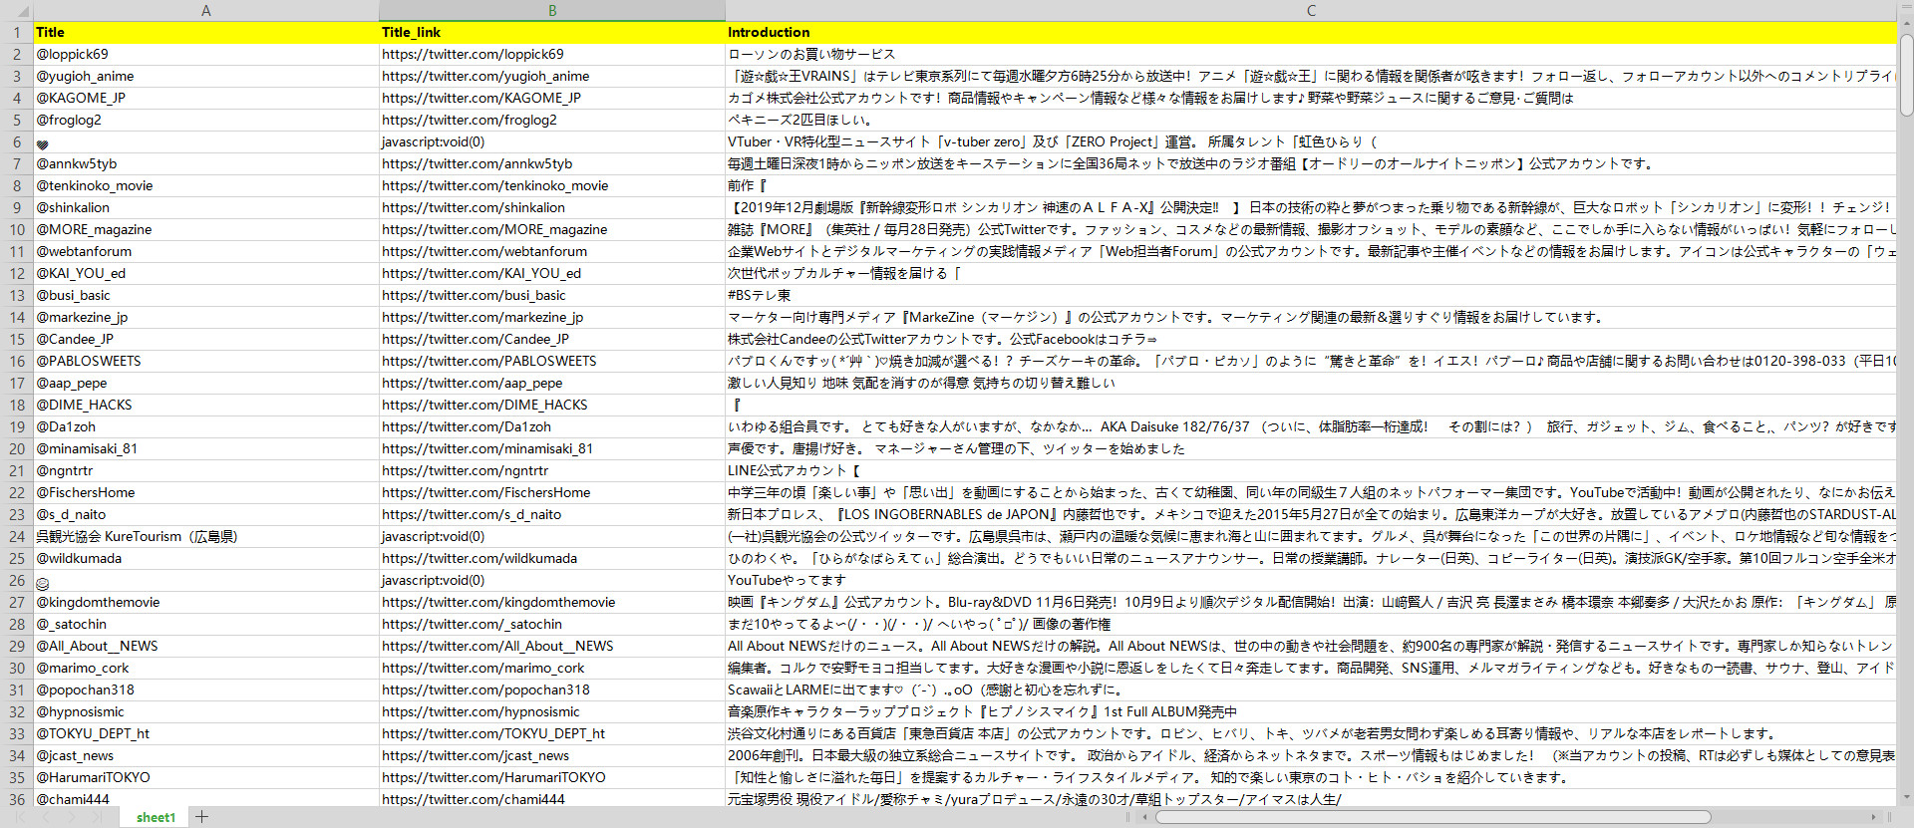The height and width of the screenshot is (828, 1914).
Task: Select cell with @shinkalion
Action: (x=206, y=207)
